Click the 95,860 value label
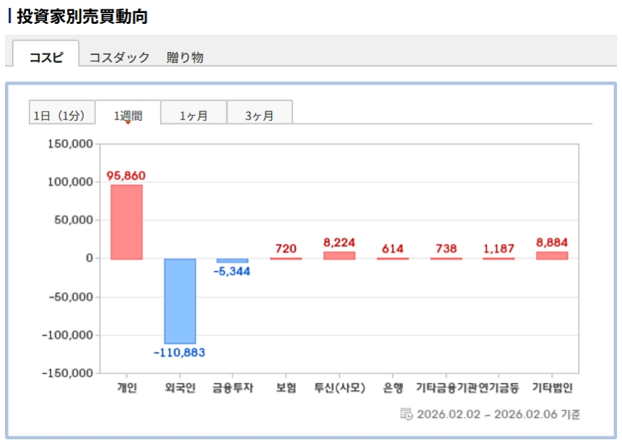The width and height of the screenshot is (622, 445). [x=126, y=176]
